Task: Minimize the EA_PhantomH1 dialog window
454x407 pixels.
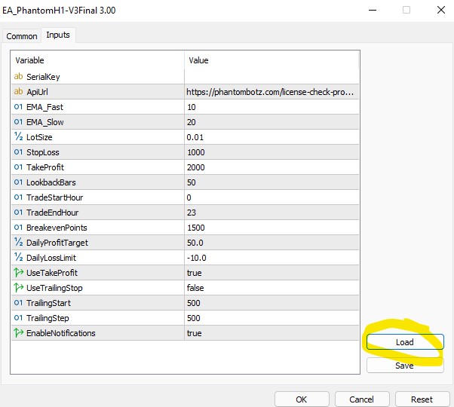Action: [373, 10]
